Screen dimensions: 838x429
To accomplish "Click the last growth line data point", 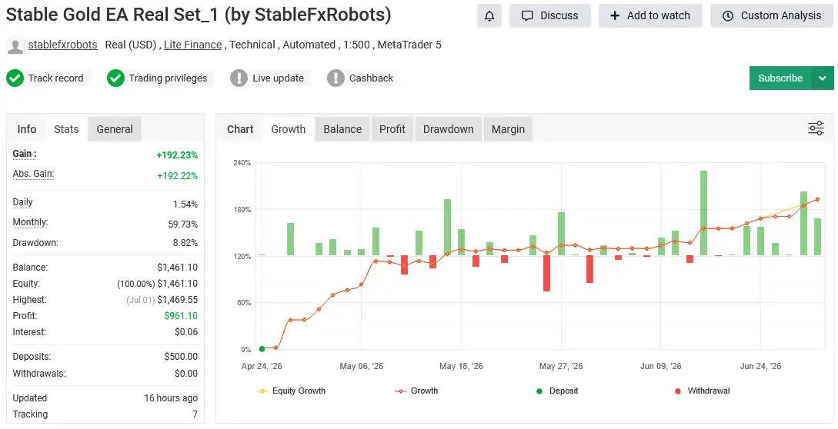I will coord(817,200).
